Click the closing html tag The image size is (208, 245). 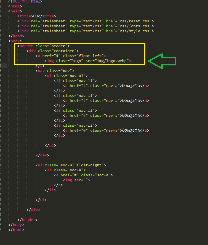(x=16, y=230)
